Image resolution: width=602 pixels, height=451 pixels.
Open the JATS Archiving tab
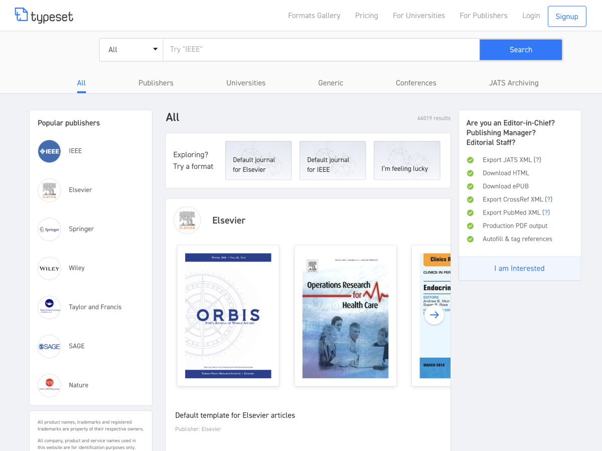(x=514, y=83)
